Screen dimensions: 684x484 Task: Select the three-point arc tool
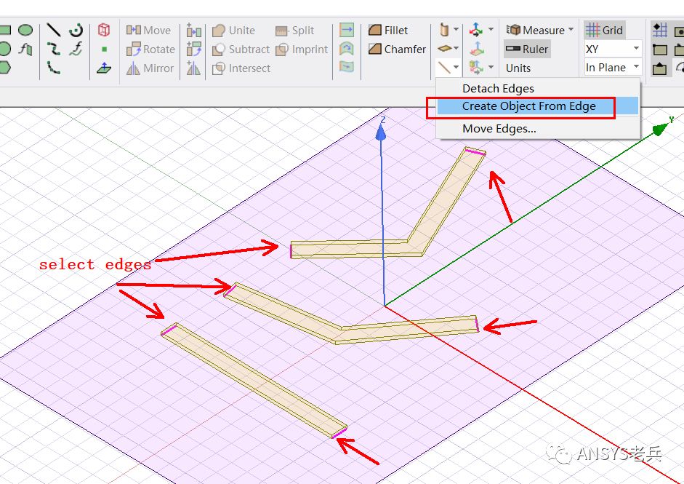coord(54,68)
